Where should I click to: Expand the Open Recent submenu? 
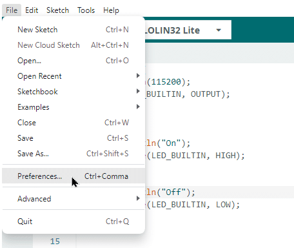[x=73, y=76]
